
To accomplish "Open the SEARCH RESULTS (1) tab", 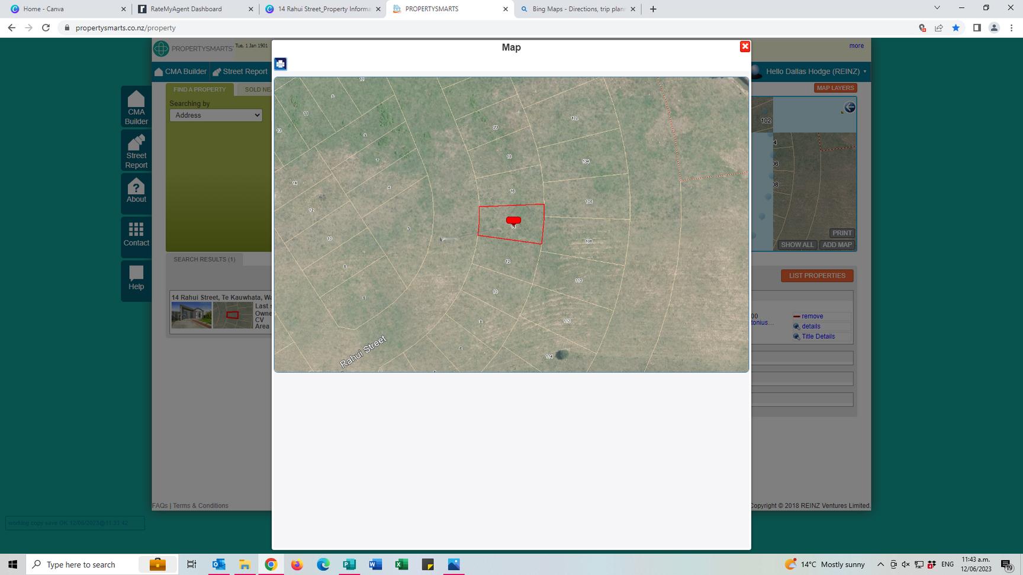I will pos(204,259).
